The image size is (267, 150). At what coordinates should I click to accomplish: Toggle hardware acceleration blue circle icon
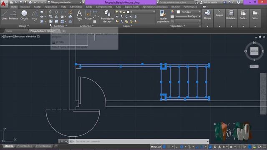[249, 147]
